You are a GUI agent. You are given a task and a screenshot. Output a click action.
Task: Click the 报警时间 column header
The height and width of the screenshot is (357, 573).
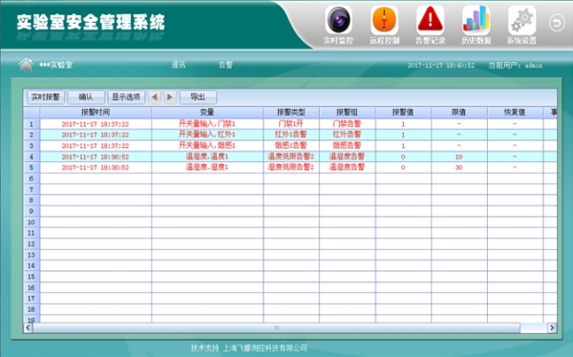tap(95, 113)
